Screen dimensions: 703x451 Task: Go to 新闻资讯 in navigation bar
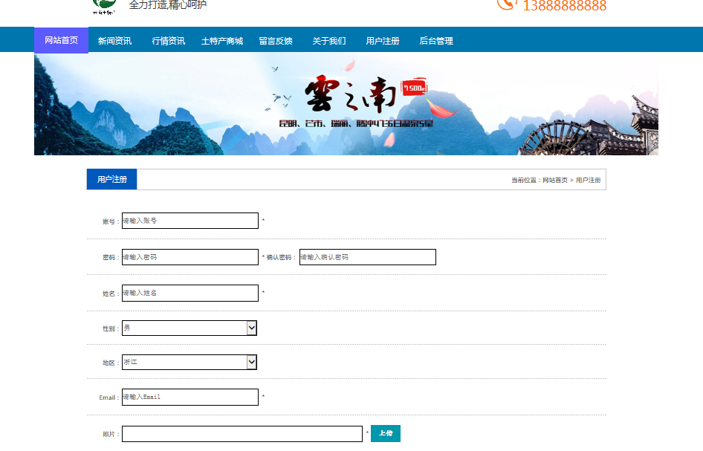(114, 41)
